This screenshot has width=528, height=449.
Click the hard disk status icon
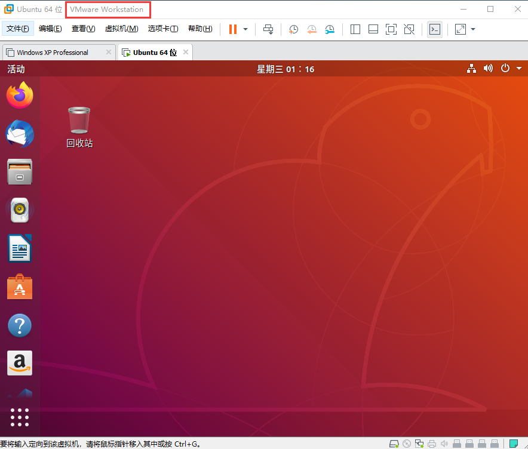click(394, 443)
